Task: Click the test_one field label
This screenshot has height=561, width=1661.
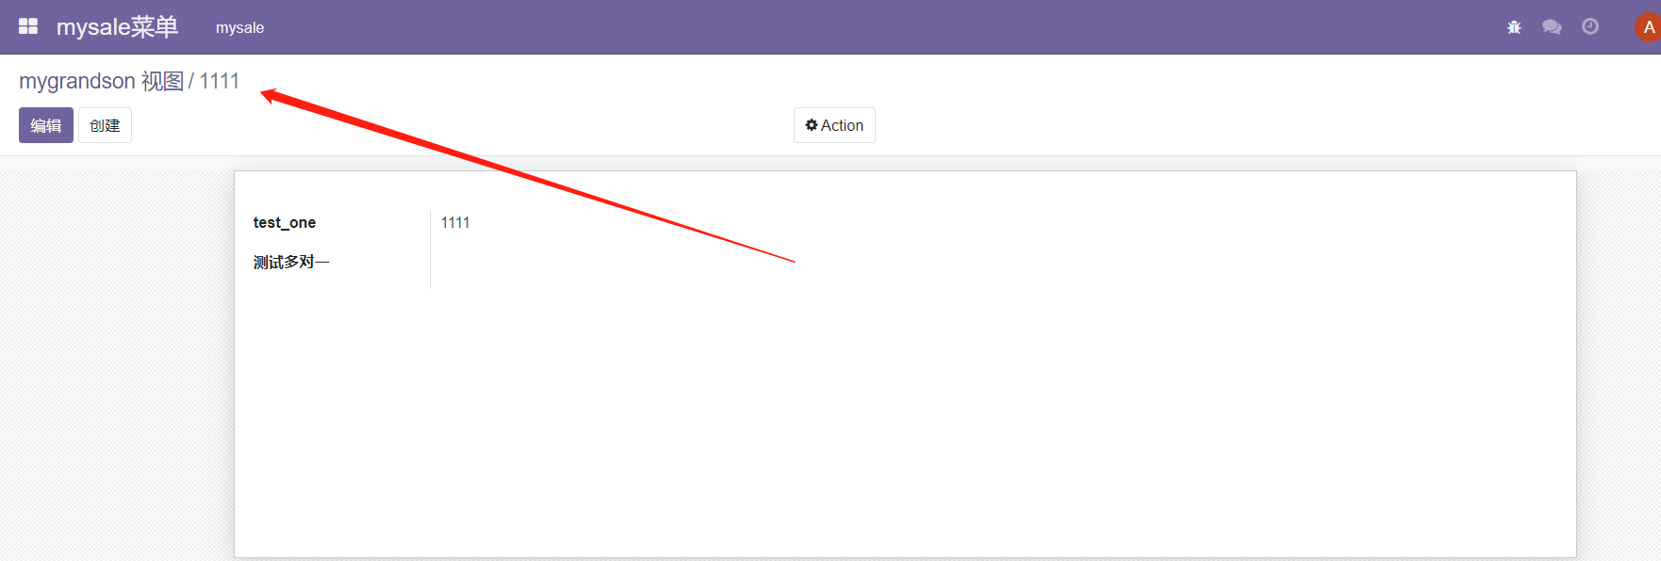Action: [285, 222]
